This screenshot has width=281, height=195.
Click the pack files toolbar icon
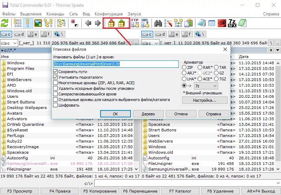coord(111,23)
